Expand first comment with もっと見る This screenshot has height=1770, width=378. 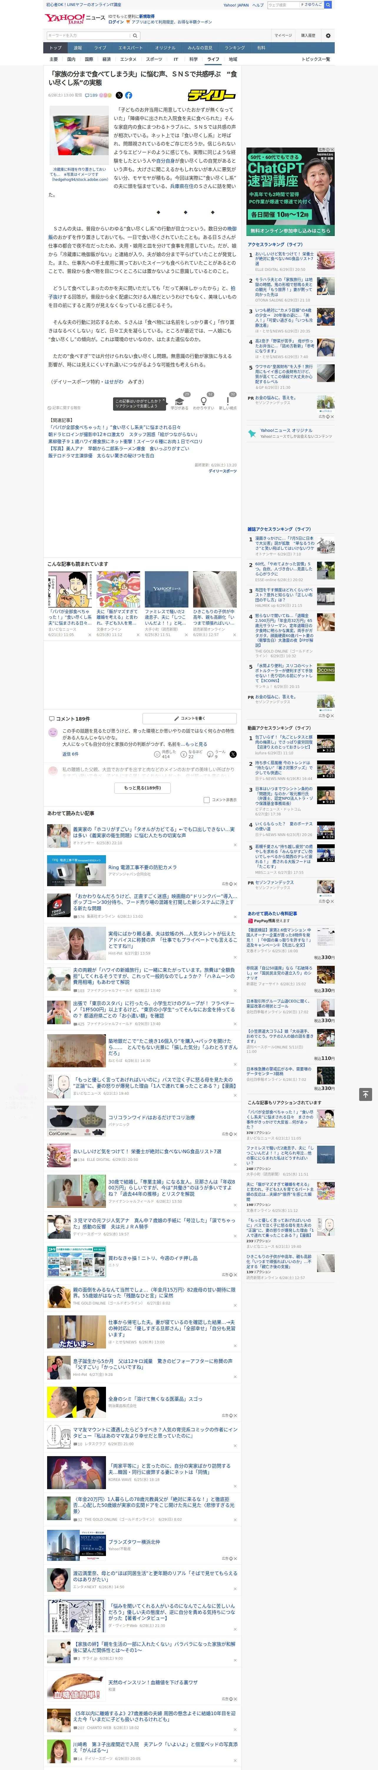pos(195,744)
